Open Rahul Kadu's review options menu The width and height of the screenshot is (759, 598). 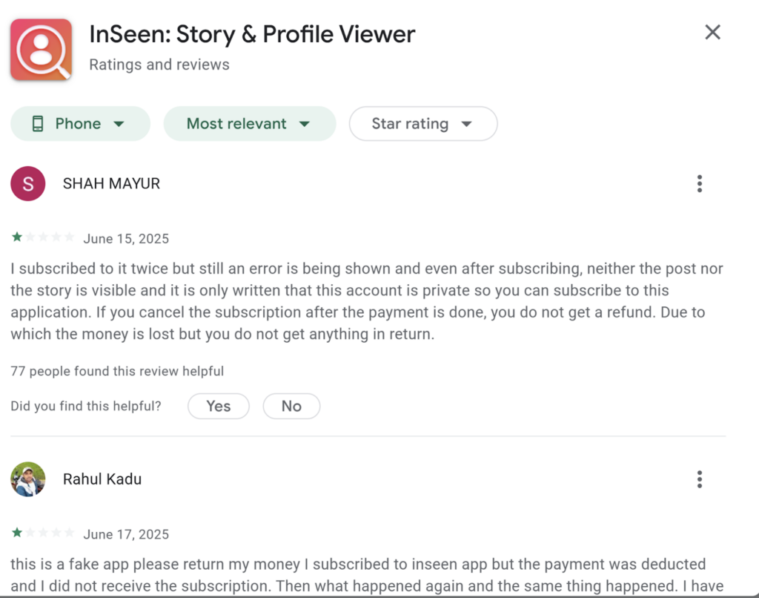tap(699, 479)
